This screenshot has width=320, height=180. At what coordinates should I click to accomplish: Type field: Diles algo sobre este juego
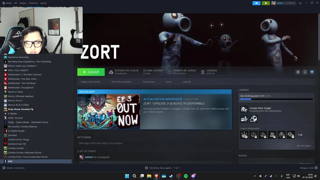click(154, 143)
